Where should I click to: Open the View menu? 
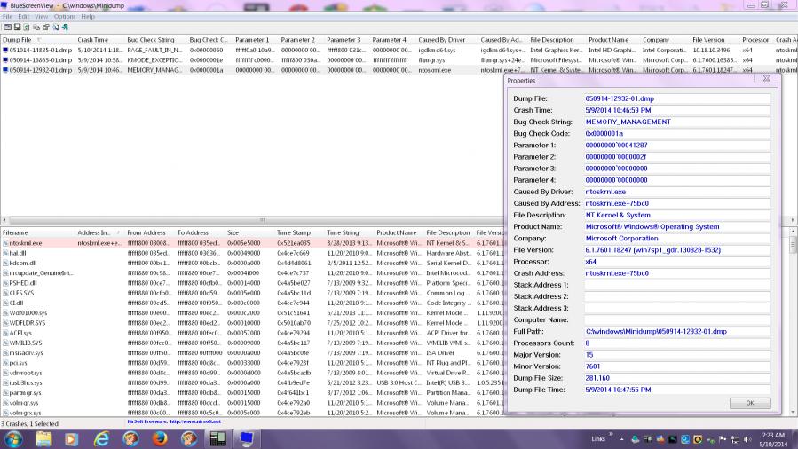click(41, 17)
